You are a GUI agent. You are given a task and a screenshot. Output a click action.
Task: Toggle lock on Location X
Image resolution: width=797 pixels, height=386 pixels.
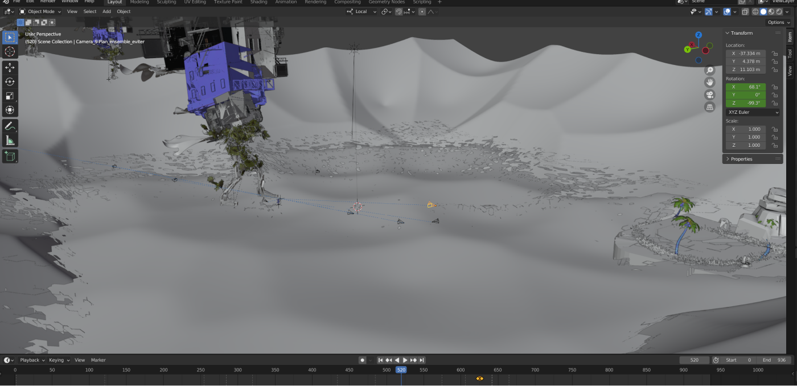pos(774,54)
